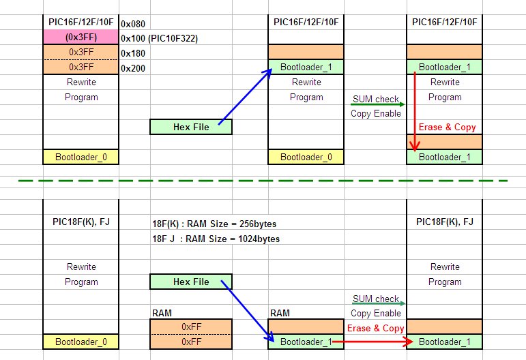This screenshot has height=360, width=526.
Task: Select Erase & Copy label above horizontal red arrow
Action: [x=375, y=328]
